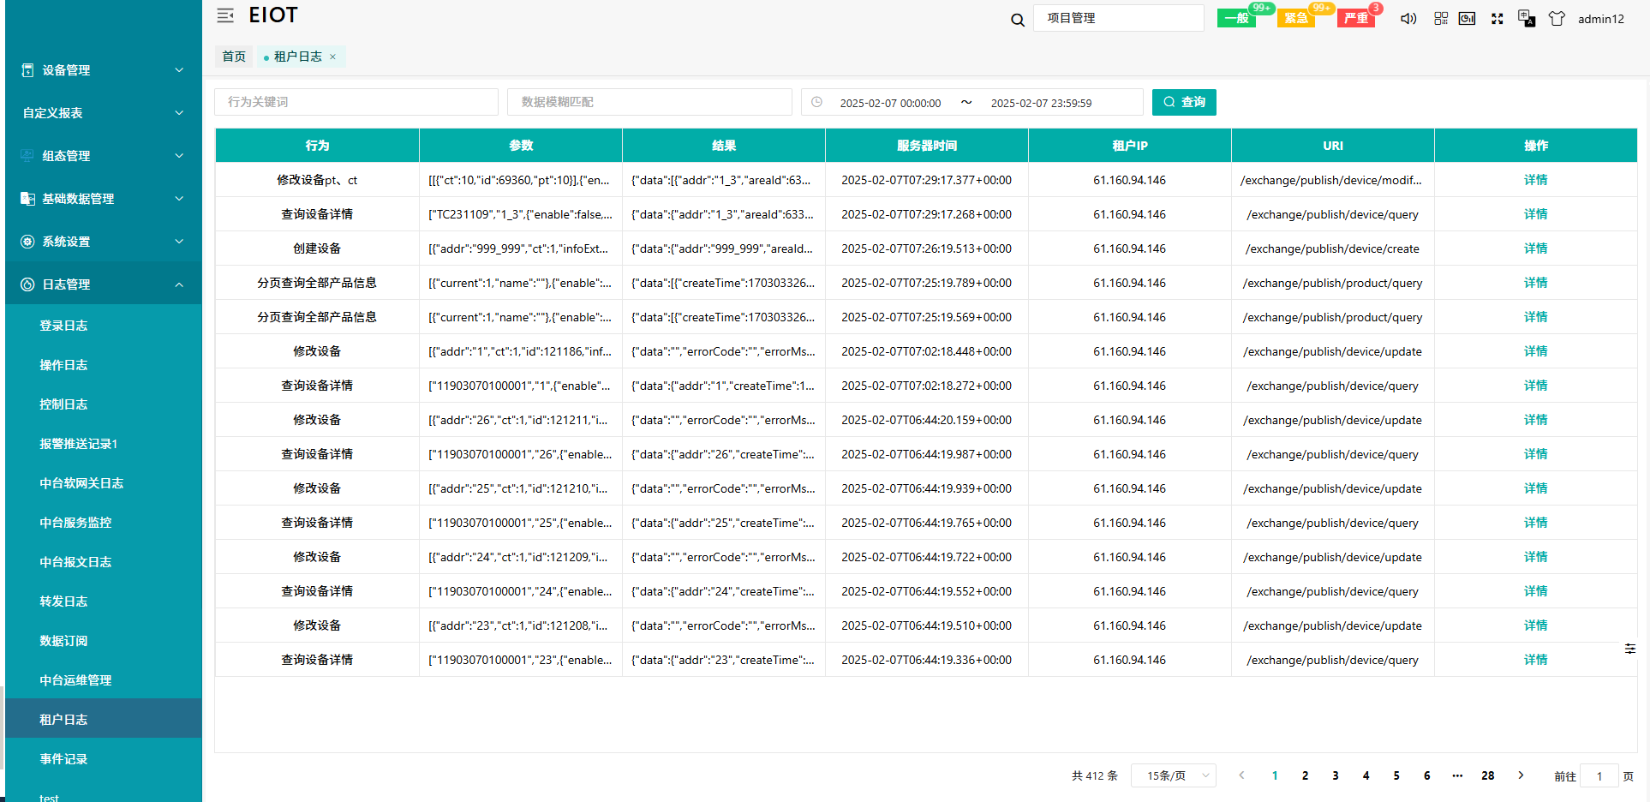
Task: Open the red 严重 alarm badge
Action: pos(1355,18)
